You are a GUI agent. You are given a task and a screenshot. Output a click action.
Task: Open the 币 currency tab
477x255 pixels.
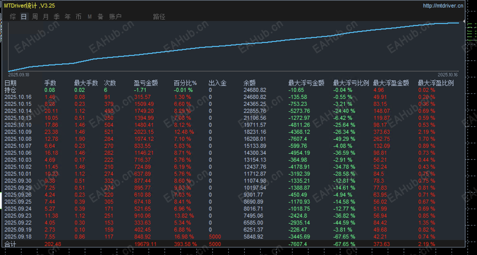[x=78, y=17]
